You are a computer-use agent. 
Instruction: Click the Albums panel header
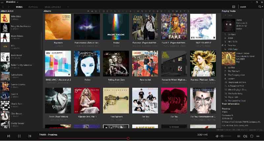[x=47, y=11]
